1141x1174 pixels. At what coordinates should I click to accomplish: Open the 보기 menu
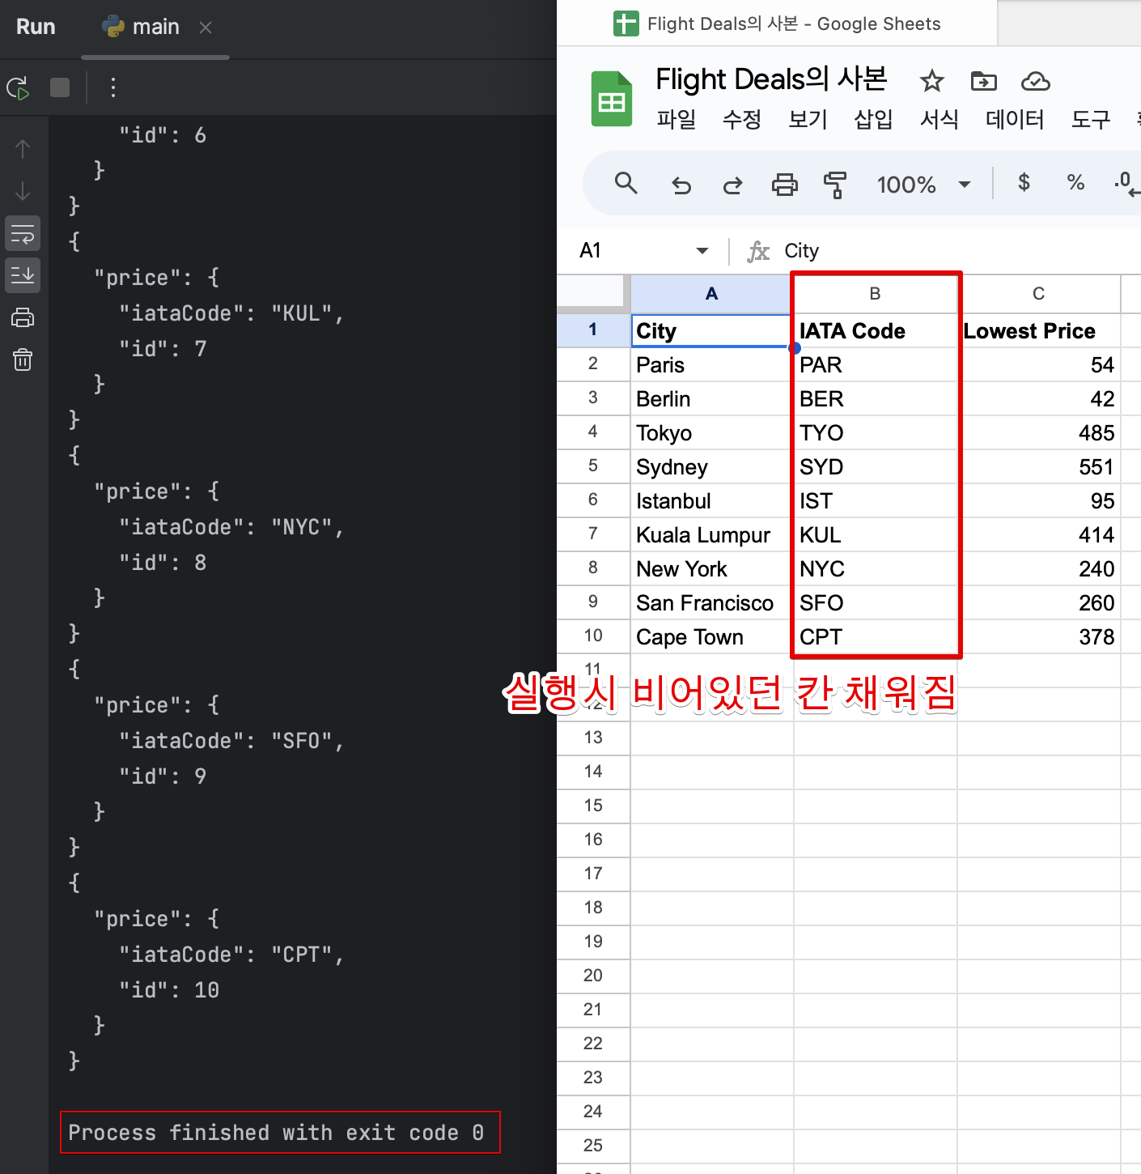point(808,120)
